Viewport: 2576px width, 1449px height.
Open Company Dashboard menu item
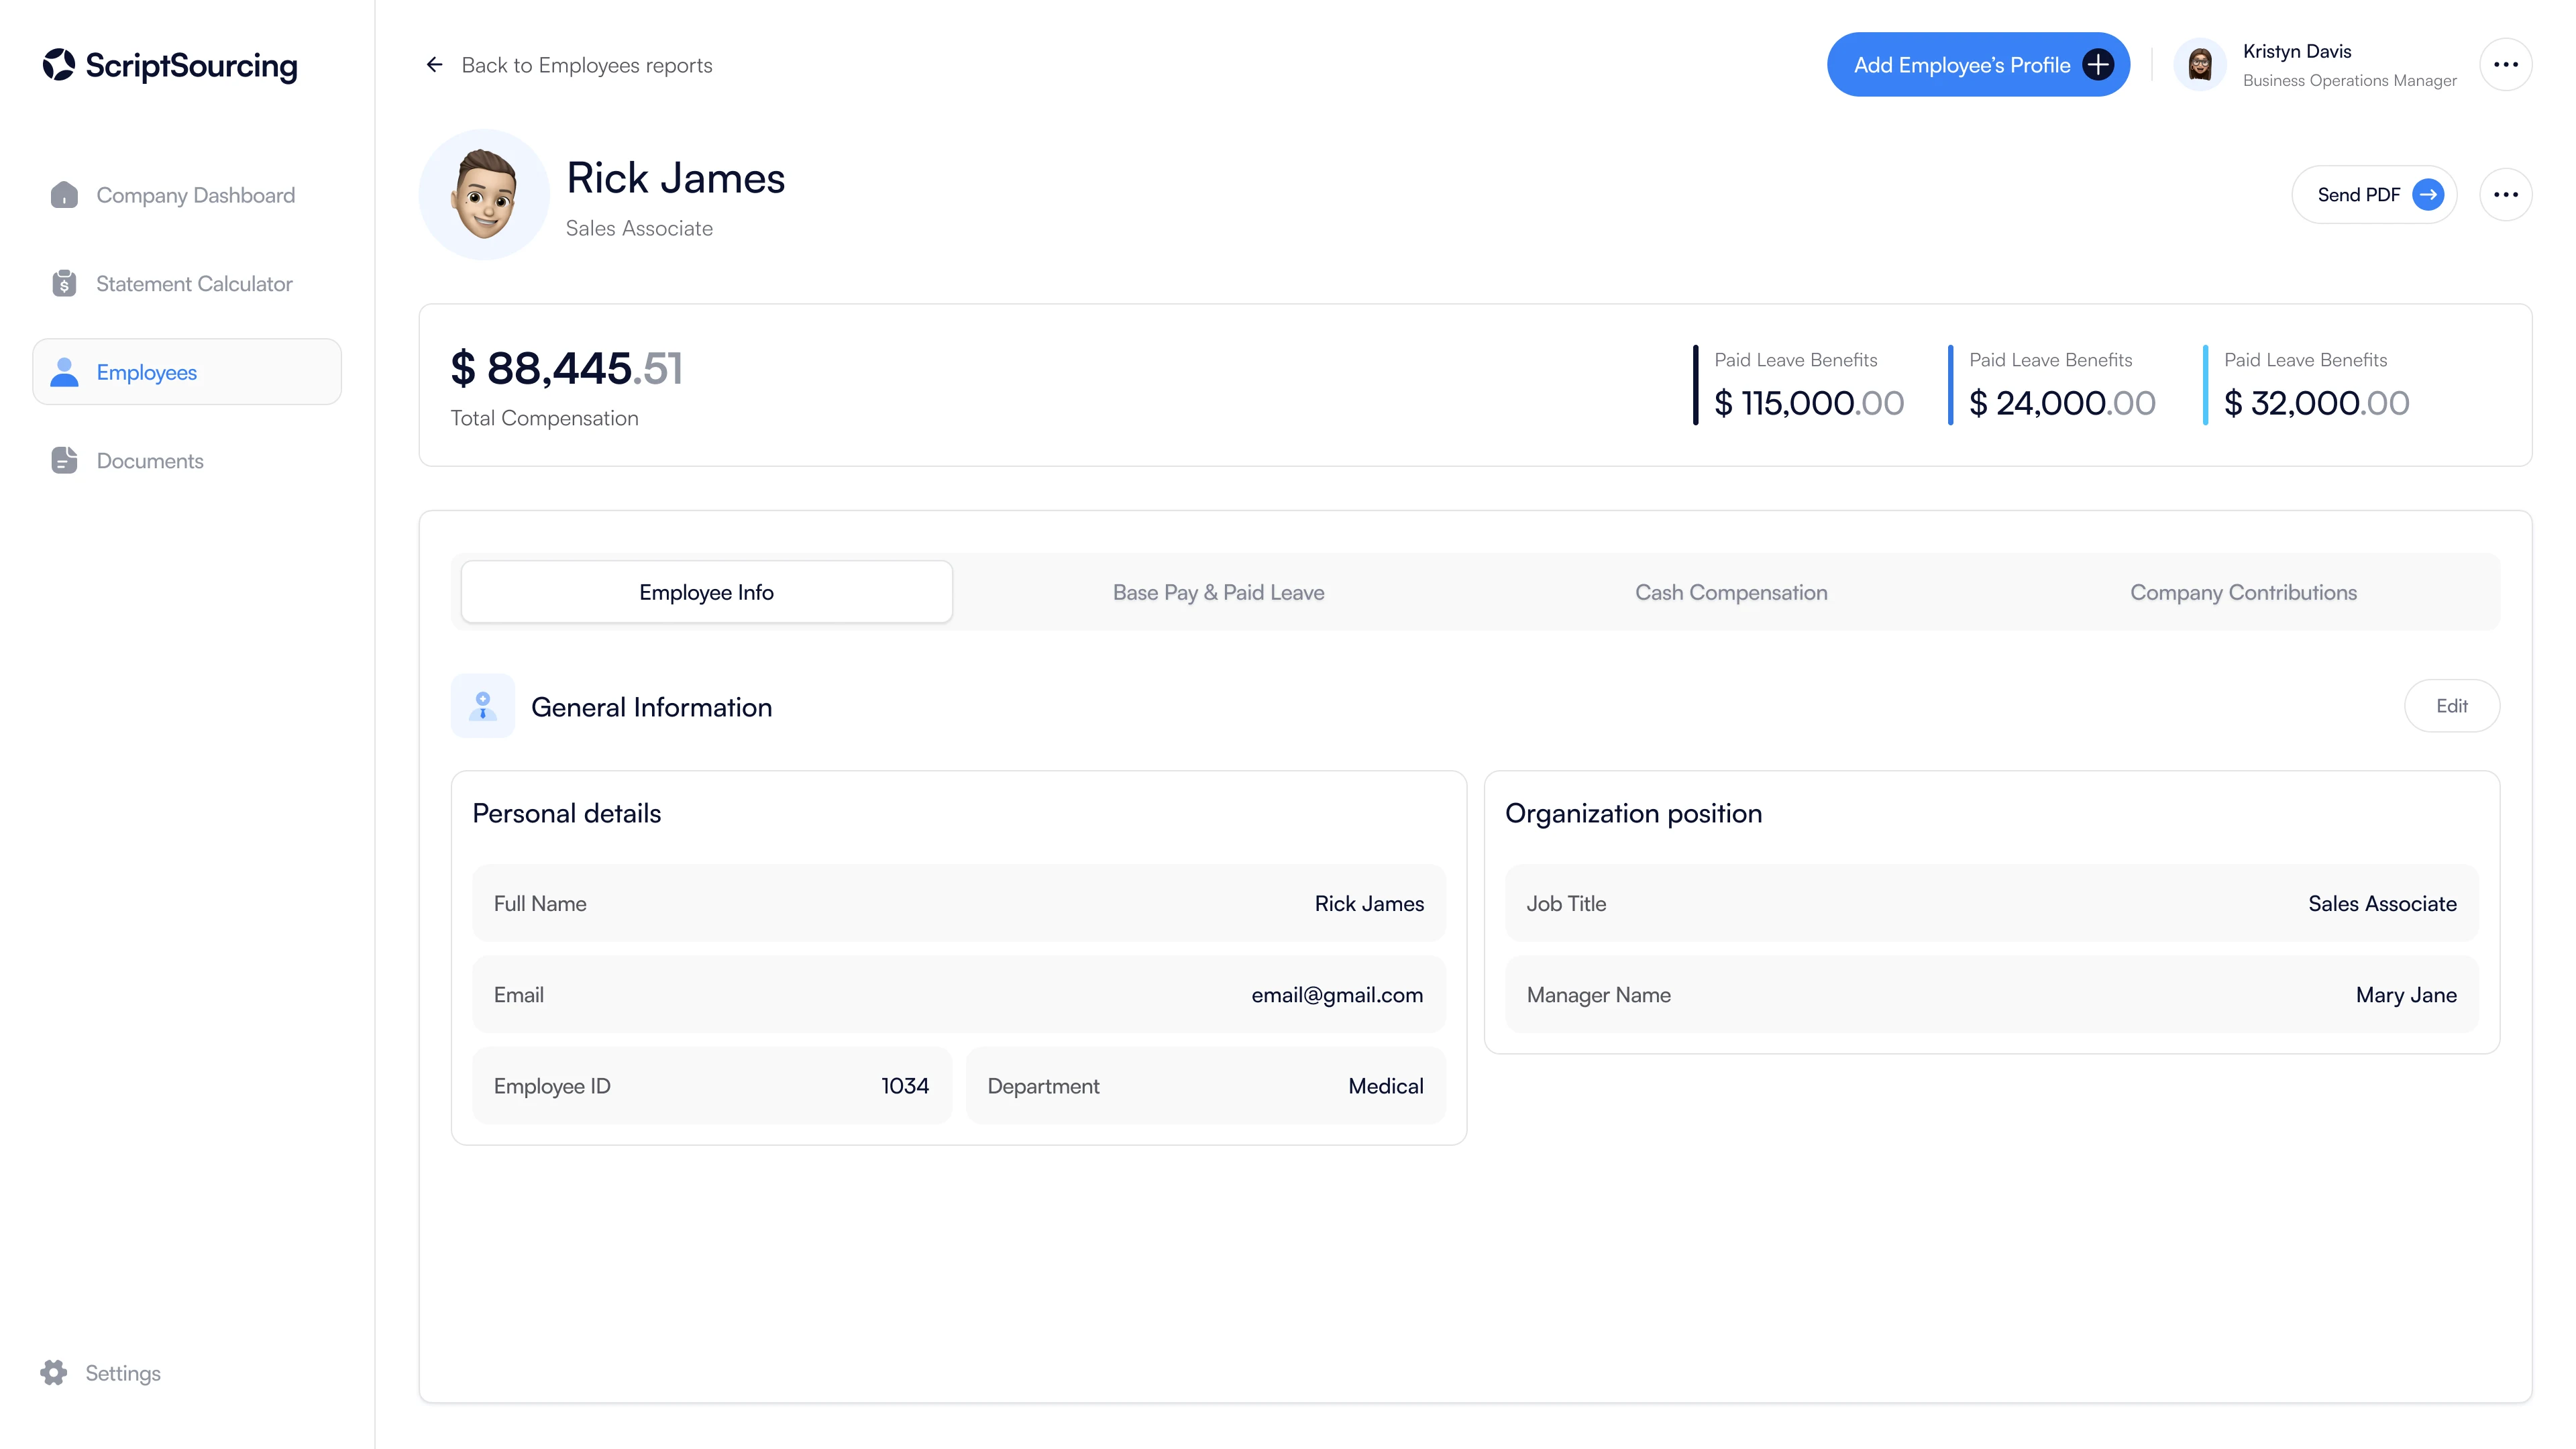click(x=187, y=195)
